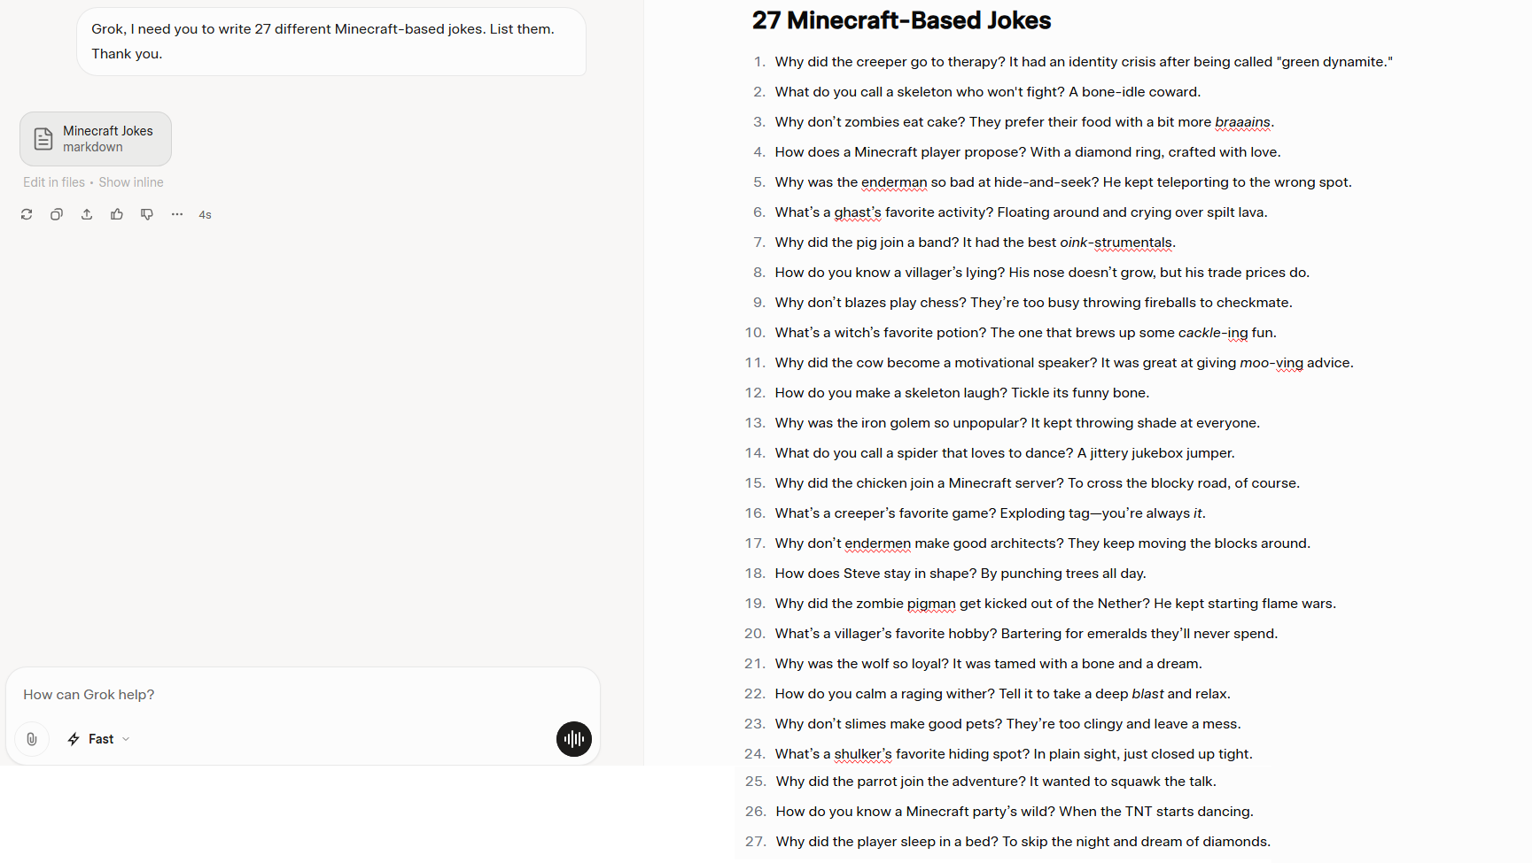The height and width of the screenshot is (863, 1532).
Task: Click the Show inline link
Action: pyautogui.click(x=131, y=182)
